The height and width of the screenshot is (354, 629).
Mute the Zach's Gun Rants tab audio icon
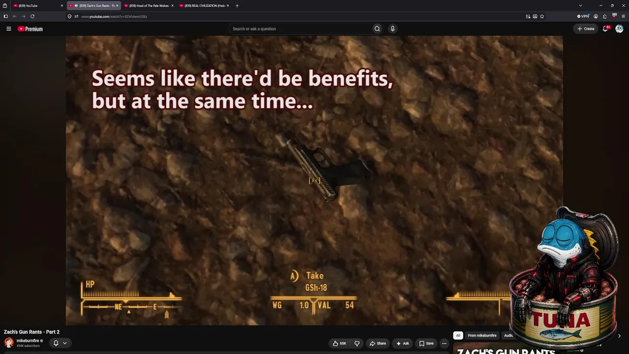coord(76,6)
